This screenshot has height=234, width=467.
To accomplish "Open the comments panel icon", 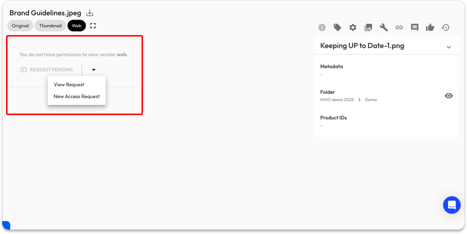I will coord(414,27).
